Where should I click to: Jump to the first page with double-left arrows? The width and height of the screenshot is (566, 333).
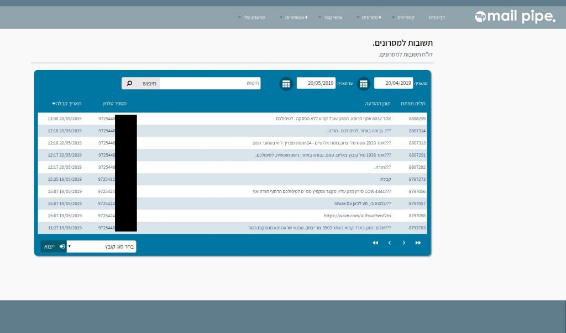375,243
